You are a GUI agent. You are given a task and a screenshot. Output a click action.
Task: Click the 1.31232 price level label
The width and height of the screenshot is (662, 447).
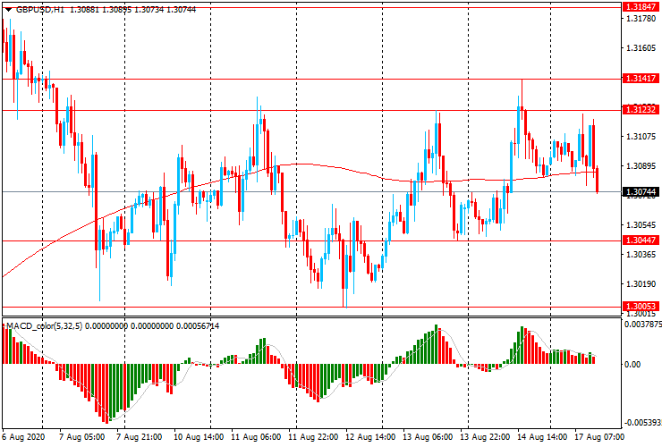[x=641, y=110]
